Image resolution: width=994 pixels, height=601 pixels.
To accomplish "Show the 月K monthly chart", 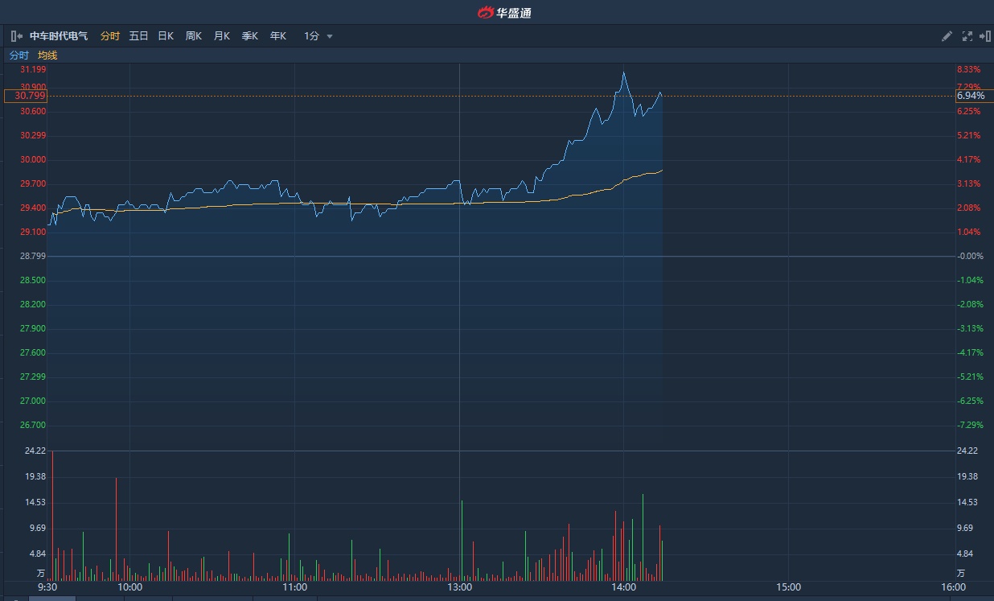I will coord(221,36).
